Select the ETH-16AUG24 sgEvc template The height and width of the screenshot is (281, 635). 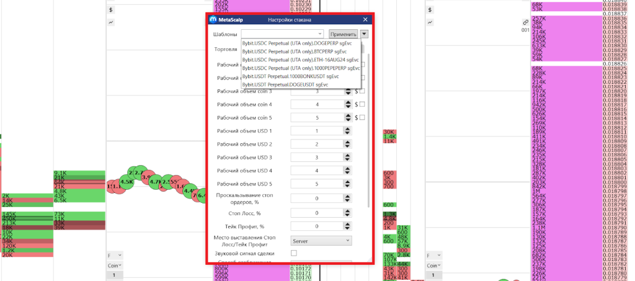pos(301,60)
